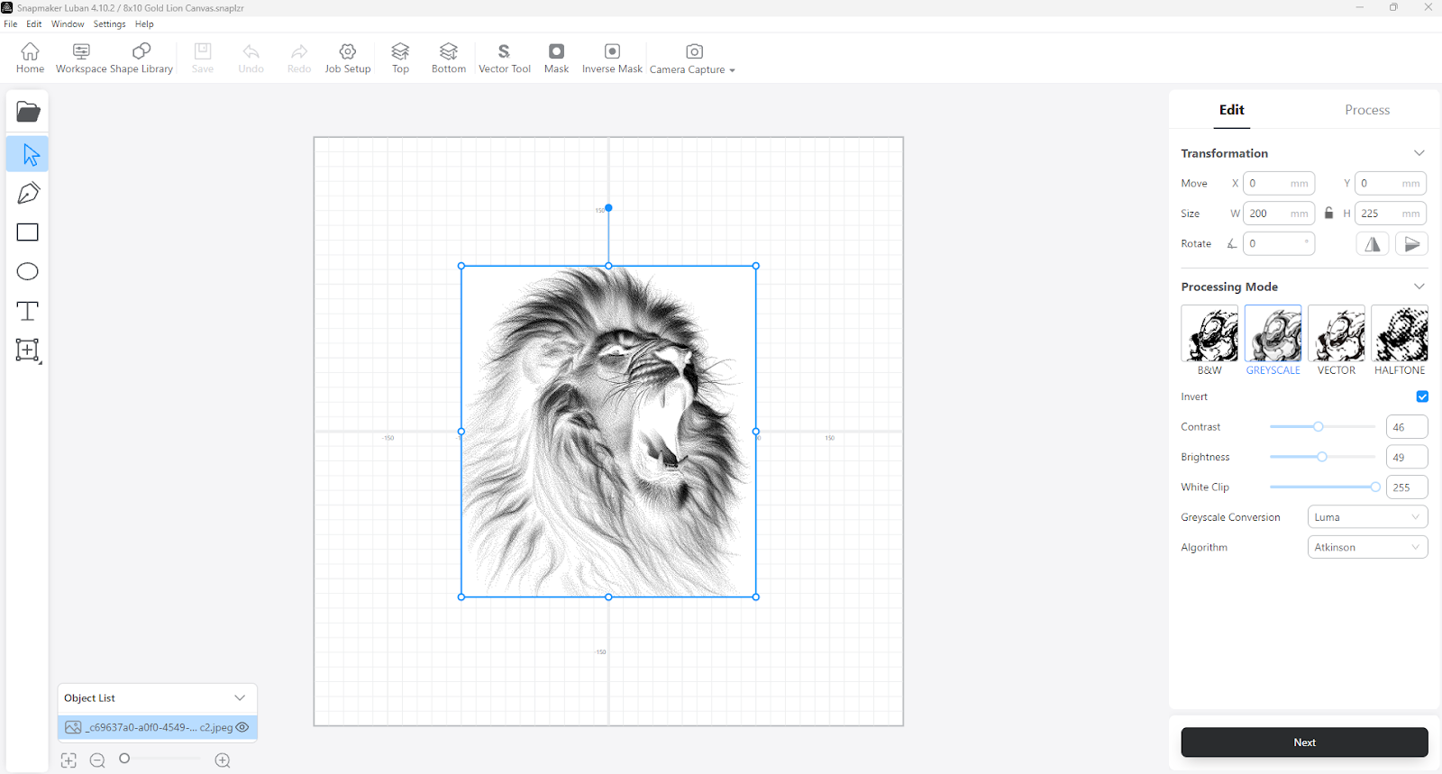Open the Edit menu
The width and height of the screenshot is (1442, 774).
click(34, 24)
